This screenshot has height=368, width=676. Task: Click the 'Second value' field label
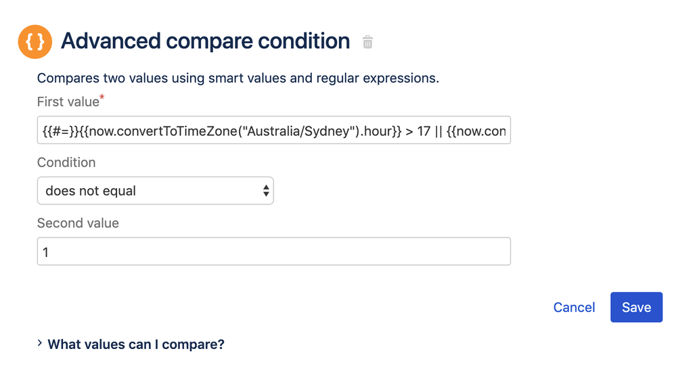[78, 223]
